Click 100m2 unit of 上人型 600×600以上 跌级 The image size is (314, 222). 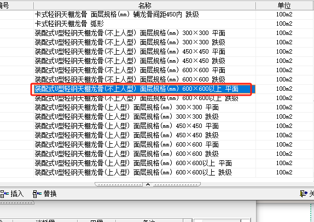point(284,172)
